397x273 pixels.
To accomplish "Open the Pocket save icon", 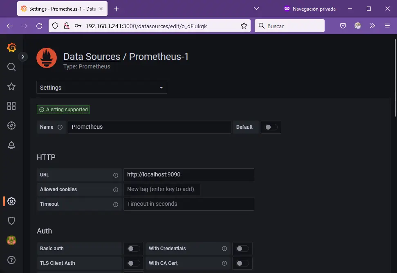I will point(343,26).
